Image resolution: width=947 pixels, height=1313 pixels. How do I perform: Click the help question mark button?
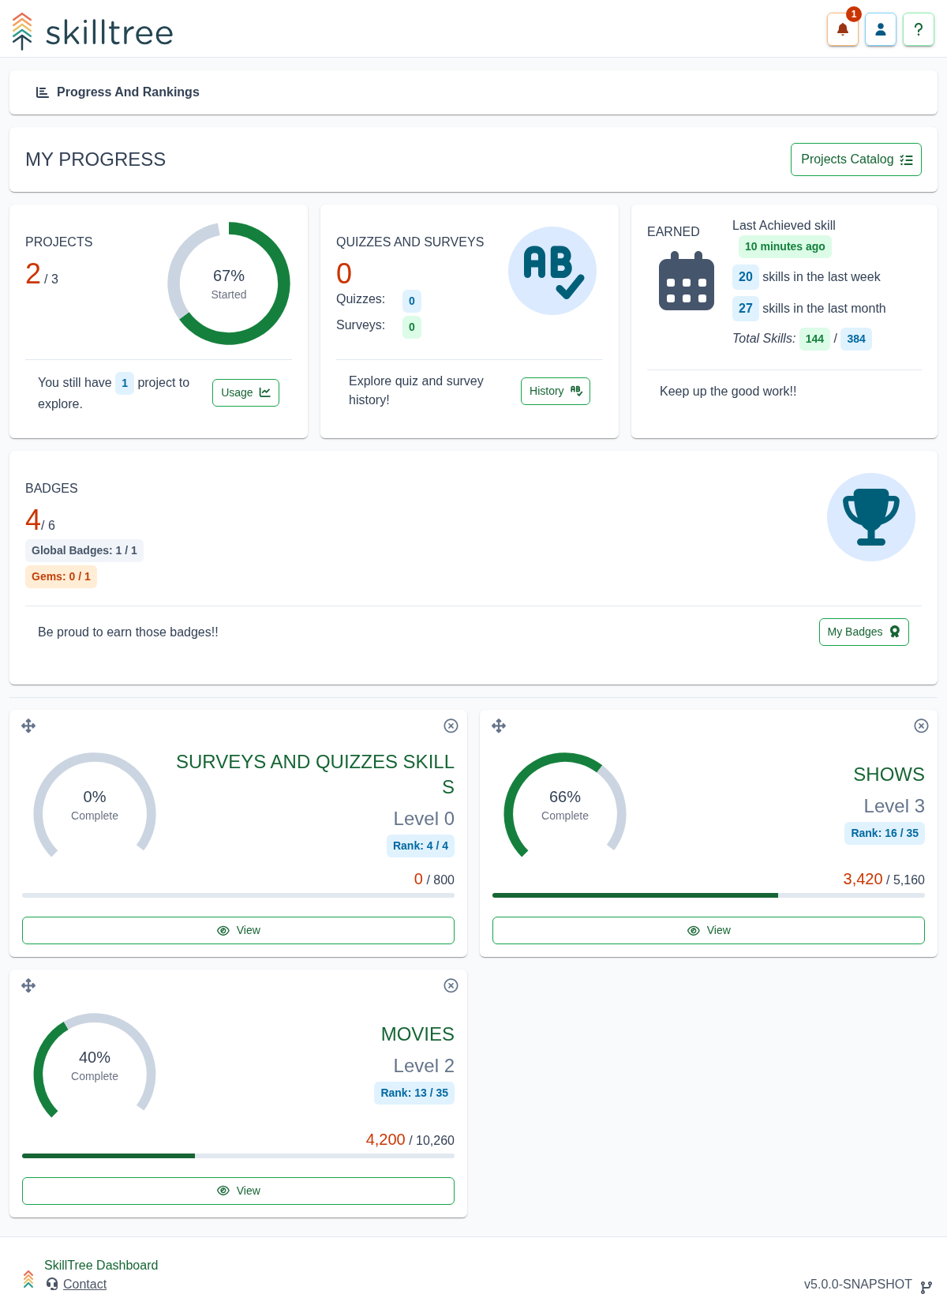pyautogui.click(x=919, y=30)
